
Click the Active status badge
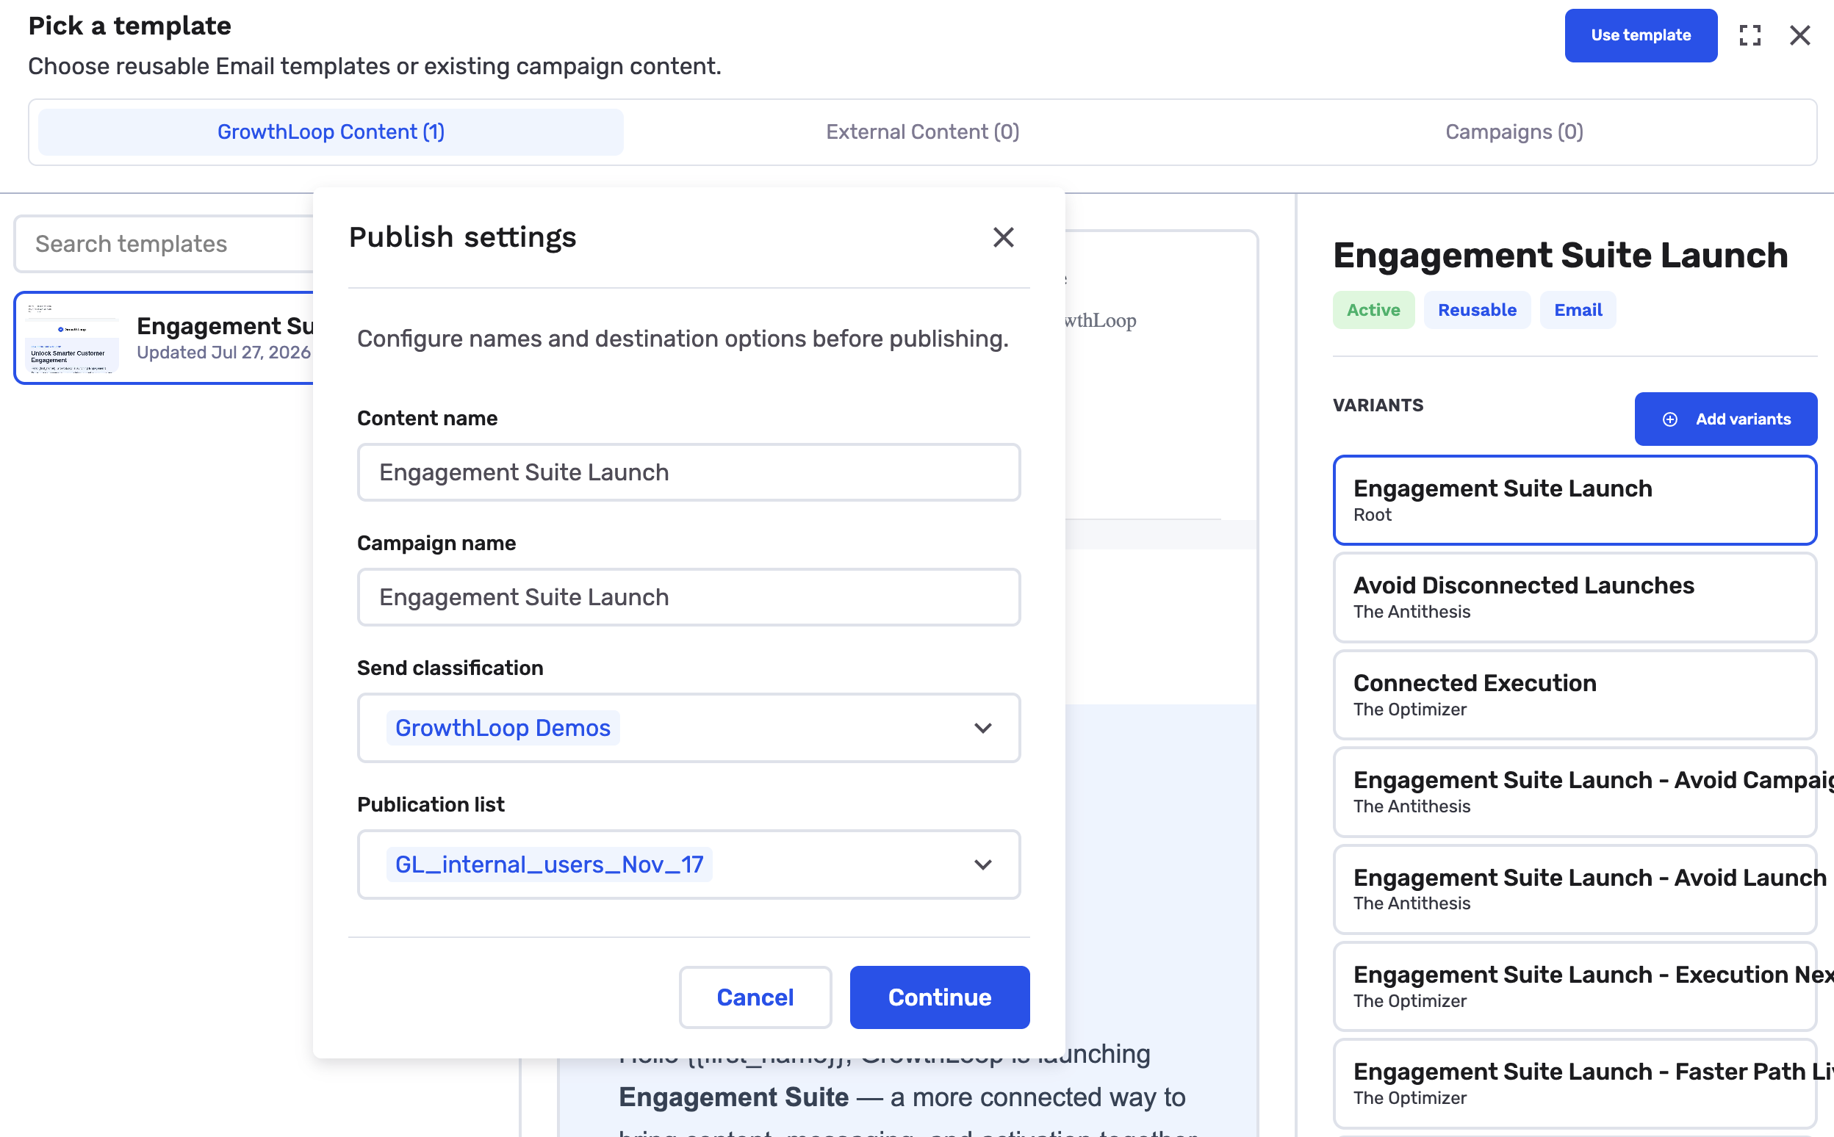click(1373, 310)
